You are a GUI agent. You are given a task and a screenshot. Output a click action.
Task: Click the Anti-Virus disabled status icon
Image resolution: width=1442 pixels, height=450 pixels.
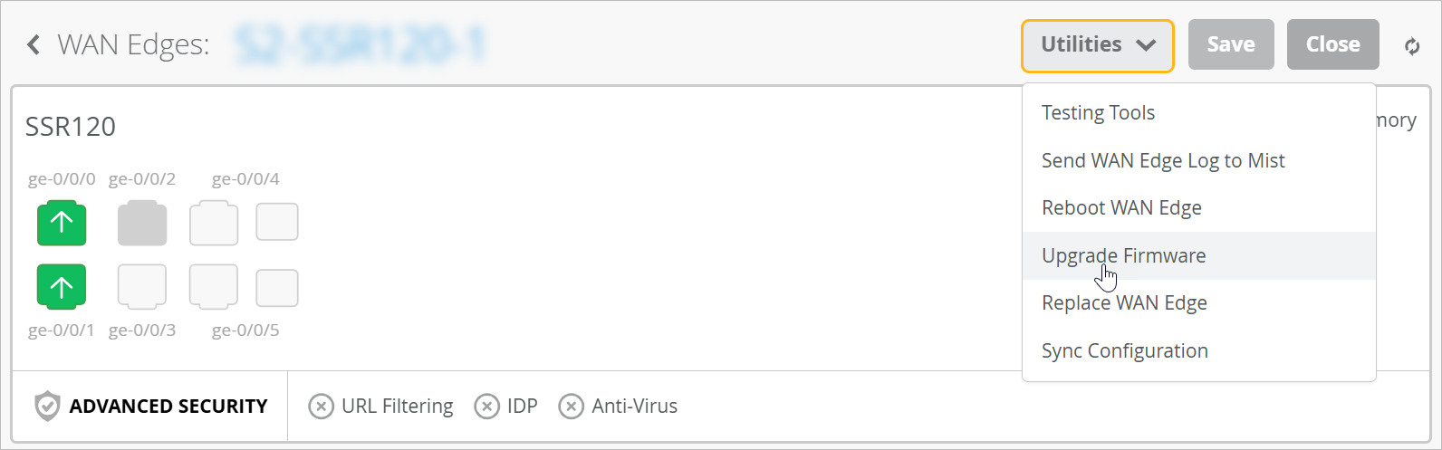click(571, 407)
